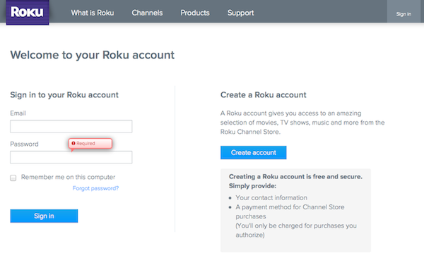Open the What is Roku menu
Viewport: 424px width, 265px height.
[92, 13]
